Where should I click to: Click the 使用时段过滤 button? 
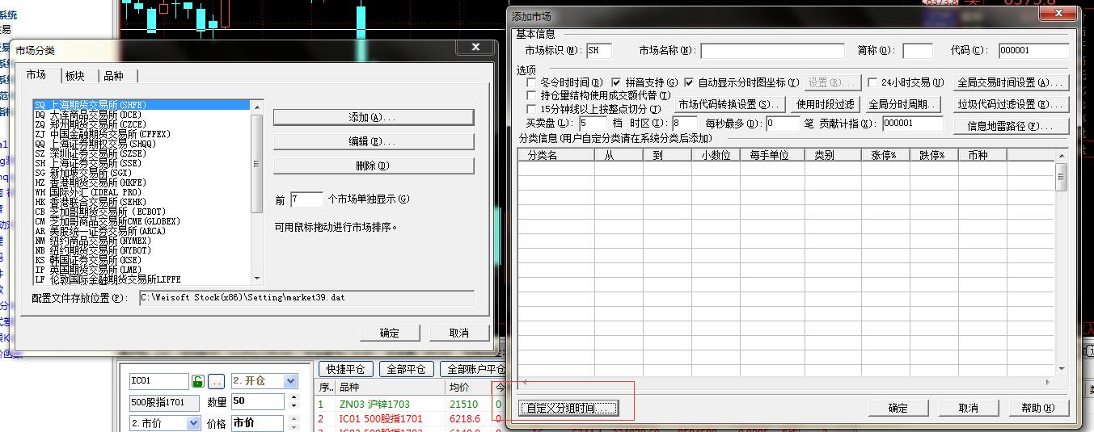(x=826, y=104)
